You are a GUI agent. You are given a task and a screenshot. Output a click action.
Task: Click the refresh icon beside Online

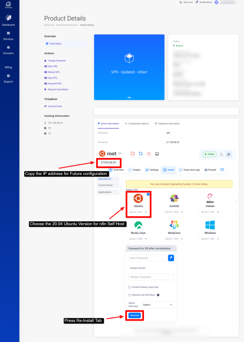[229, 154]
